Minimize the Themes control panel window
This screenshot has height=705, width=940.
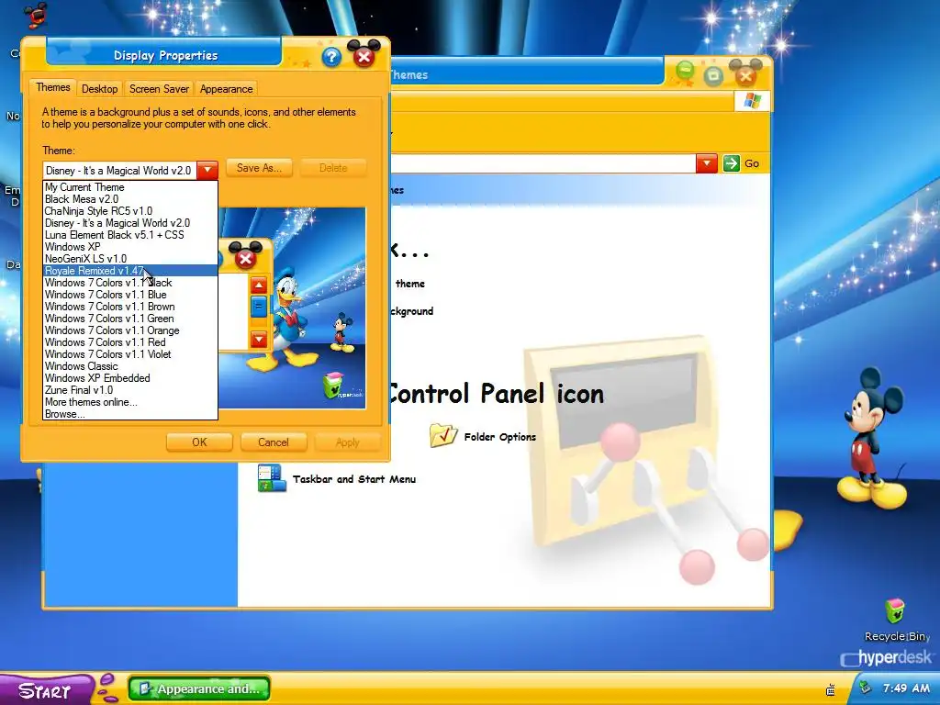click(685, 72)
